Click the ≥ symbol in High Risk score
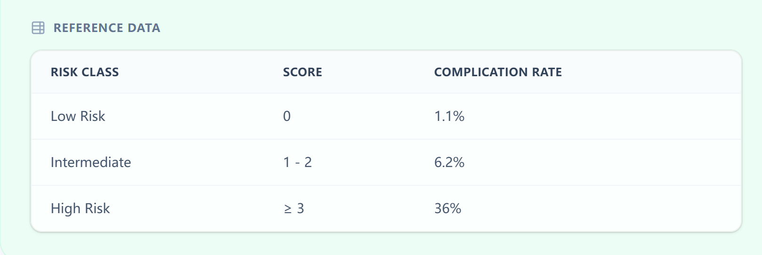Screen dimensions: 762x255 click(288, 209)
